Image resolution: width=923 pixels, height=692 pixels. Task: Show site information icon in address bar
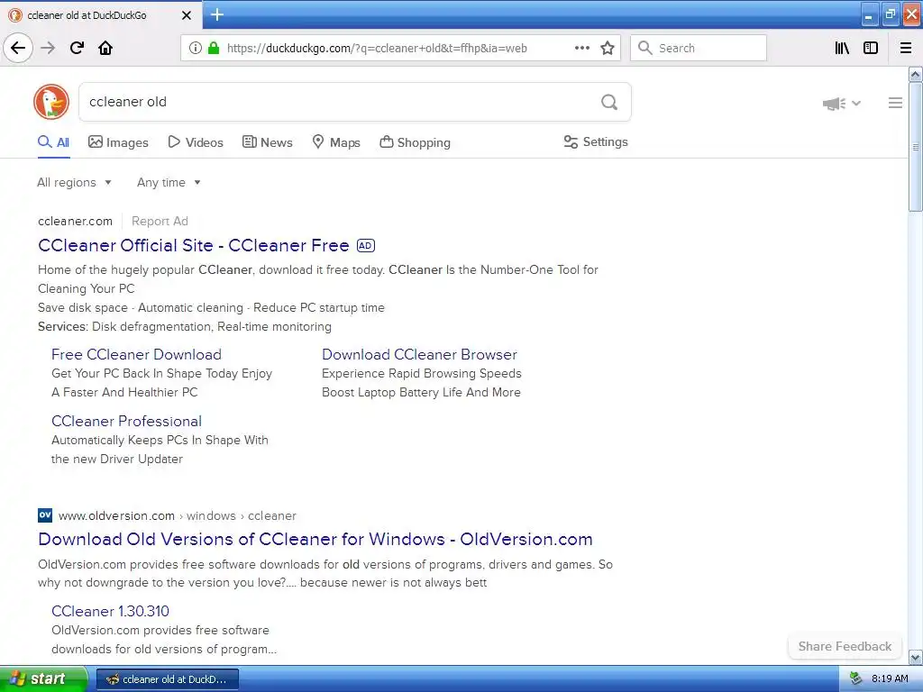(195, 48)
